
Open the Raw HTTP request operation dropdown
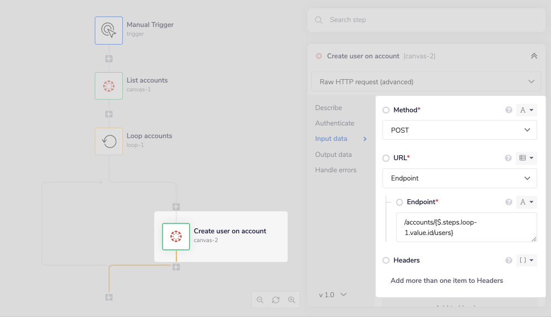(x=426, y=81)
